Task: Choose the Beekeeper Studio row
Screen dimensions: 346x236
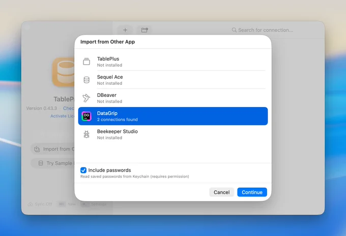Action: [173, 134]
